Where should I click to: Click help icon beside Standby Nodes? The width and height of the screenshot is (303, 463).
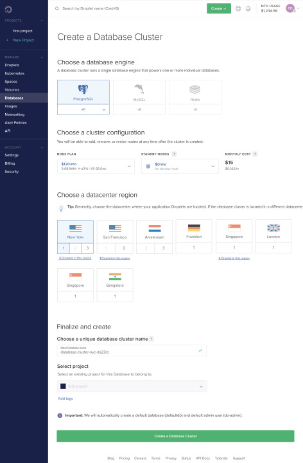174,154
